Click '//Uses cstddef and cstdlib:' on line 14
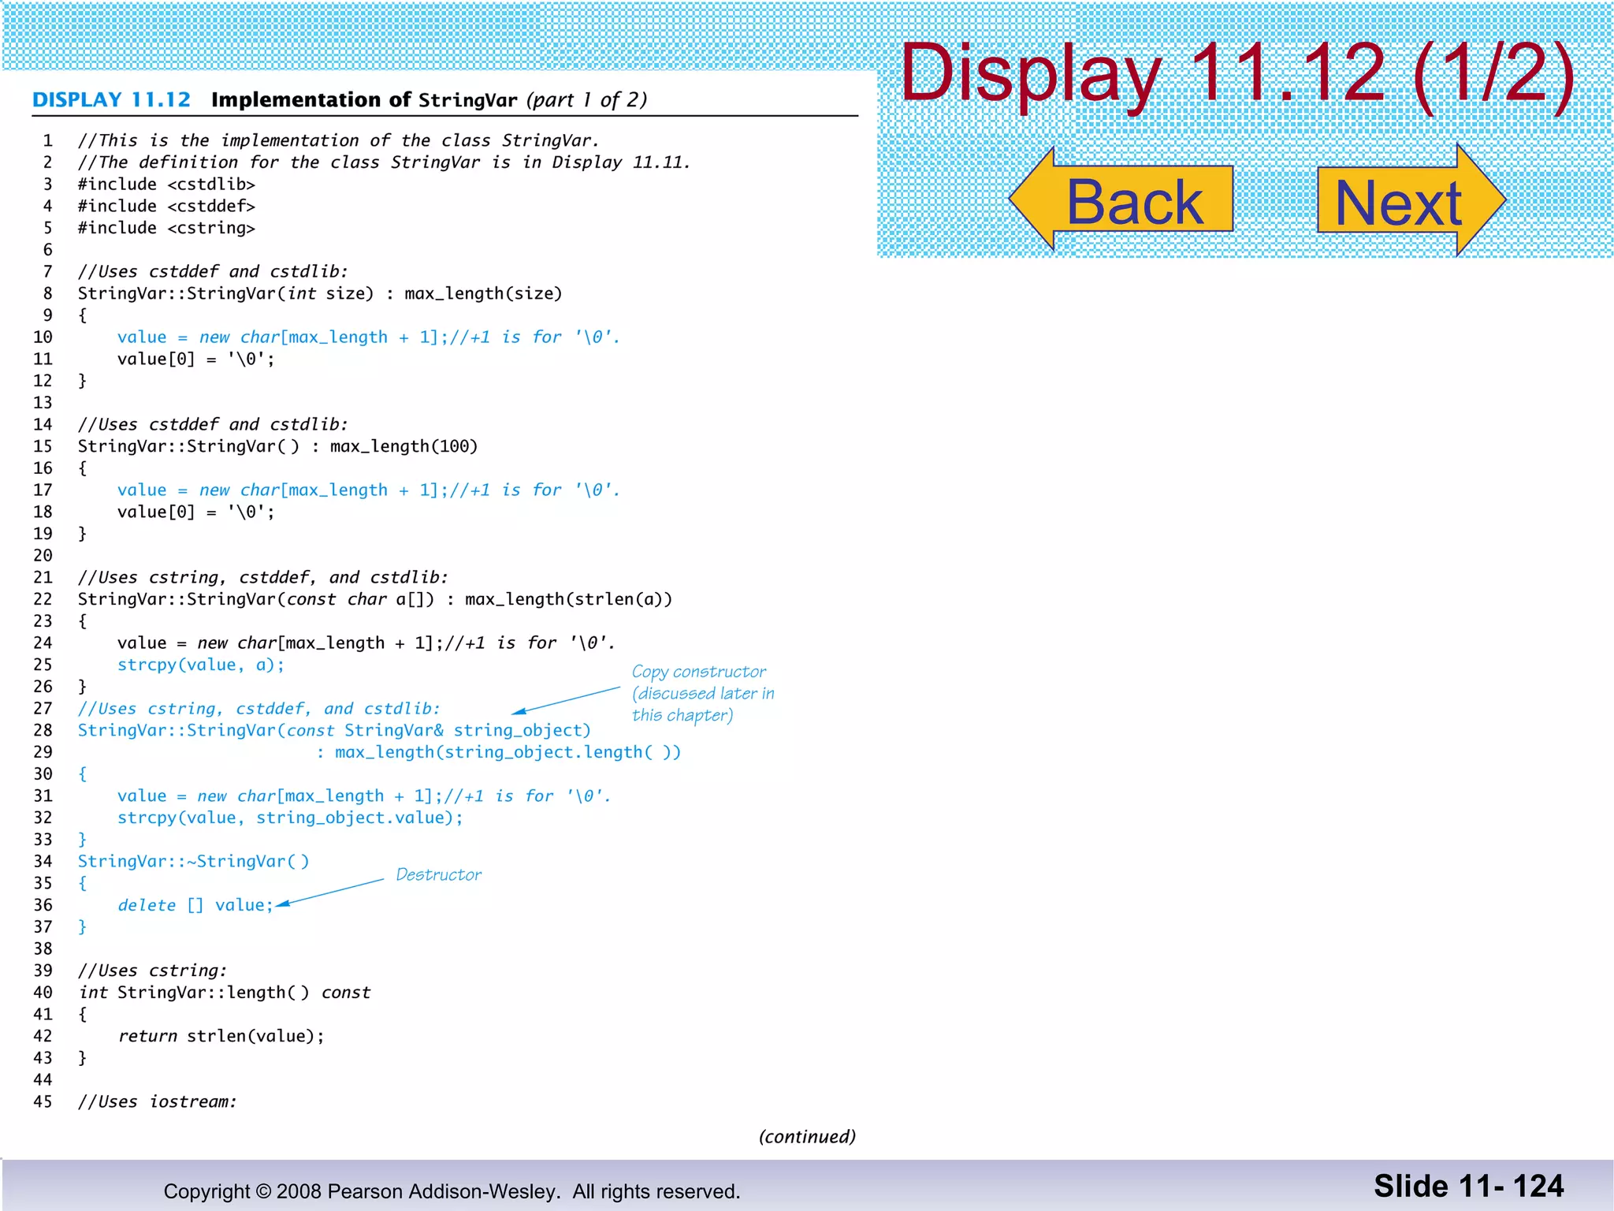This screenshot has height=1211, width=1614. 213,425
